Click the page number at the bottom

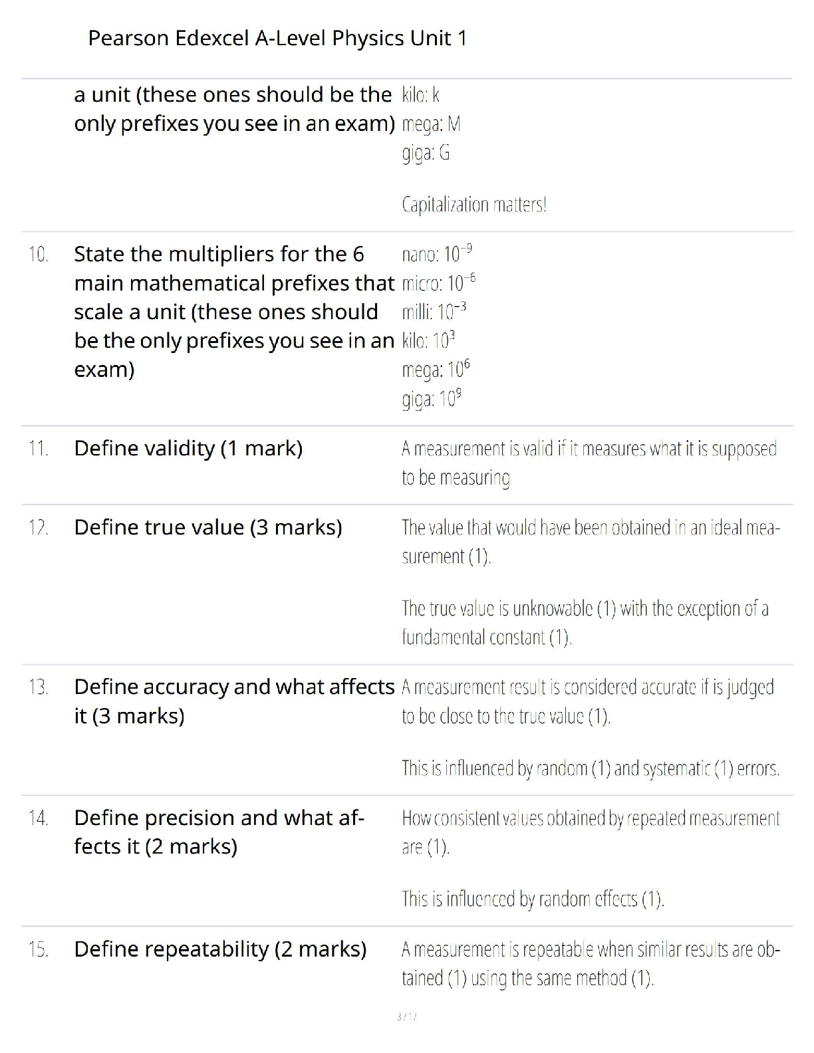tap(406, 1016)
